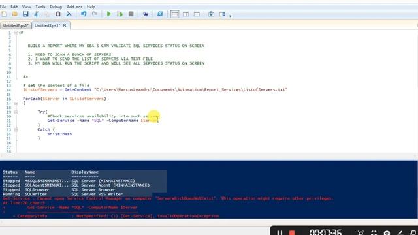Click the Get-Service command on line 21
This screenshot has width=418, height=235.
click(x=61, y=121)
